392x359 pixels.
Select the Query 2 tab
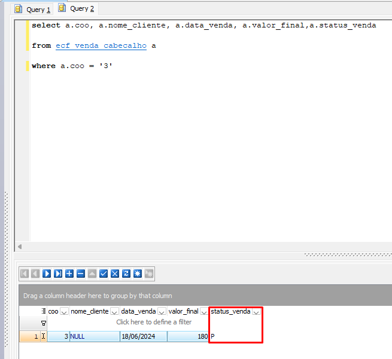click(77, 9)
